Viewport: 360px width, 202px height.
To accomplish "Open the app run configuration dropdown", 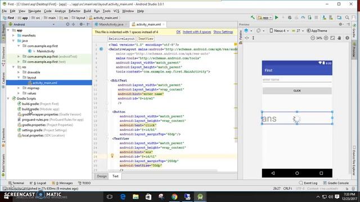I will click(265, 17).
